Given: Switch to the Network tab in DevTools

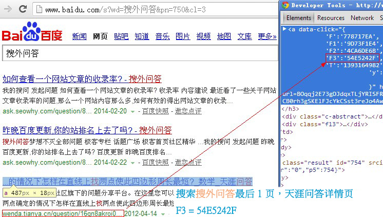Looking at the screenshot, I should tap(362, 18).
